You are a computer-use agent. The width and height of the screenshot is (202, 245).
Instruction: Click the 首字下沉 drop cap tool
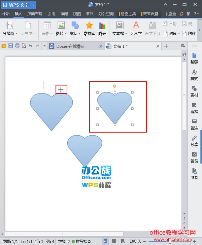coord(153,29)
